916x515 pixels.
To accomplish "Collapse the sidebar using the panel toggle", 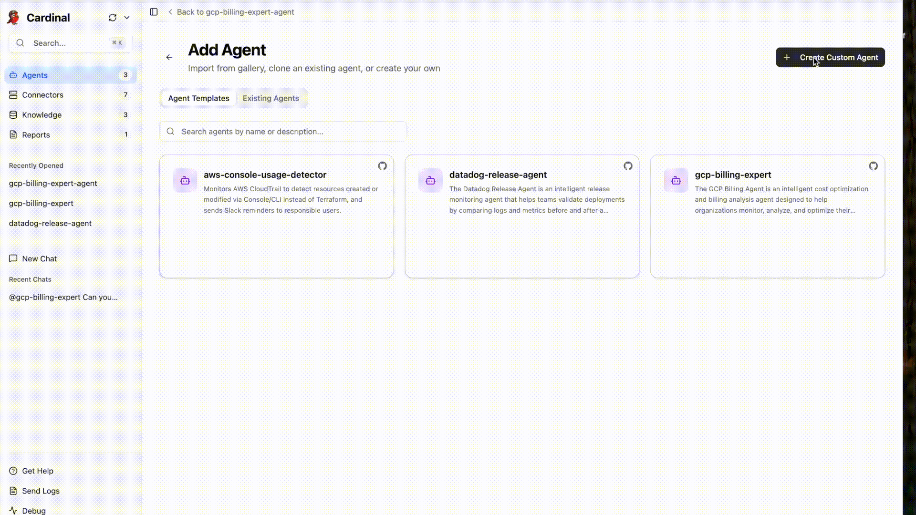I will 154,12.
